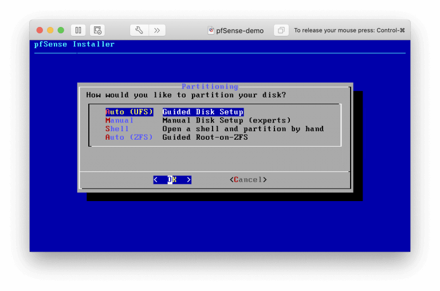Select Auto (UFS) partition option
This screenshot has width=440, height=291.
coord(129,112)
